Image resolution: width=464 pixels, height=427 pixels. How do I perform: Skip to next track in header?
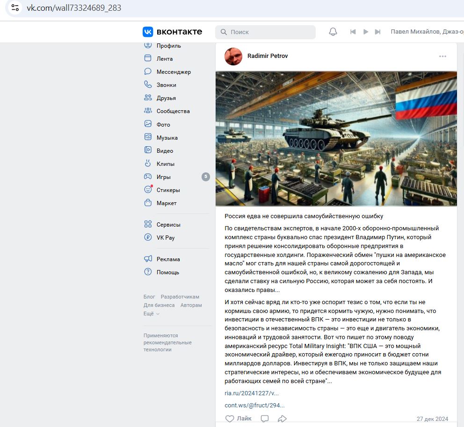pyautogui.click(x=377, y=32)
